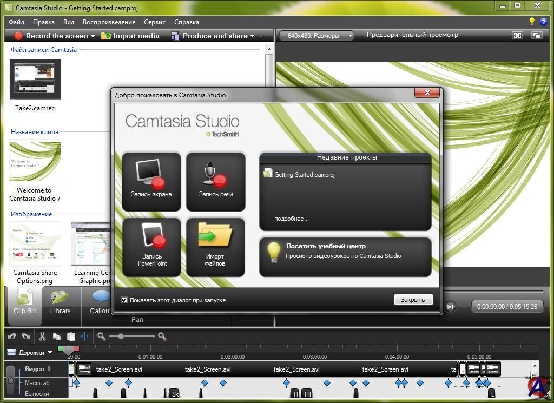Toggle the lock on the Видео 1 track
Image resolution: width=554 pixels, height=403 pixels.
(10, 381)
